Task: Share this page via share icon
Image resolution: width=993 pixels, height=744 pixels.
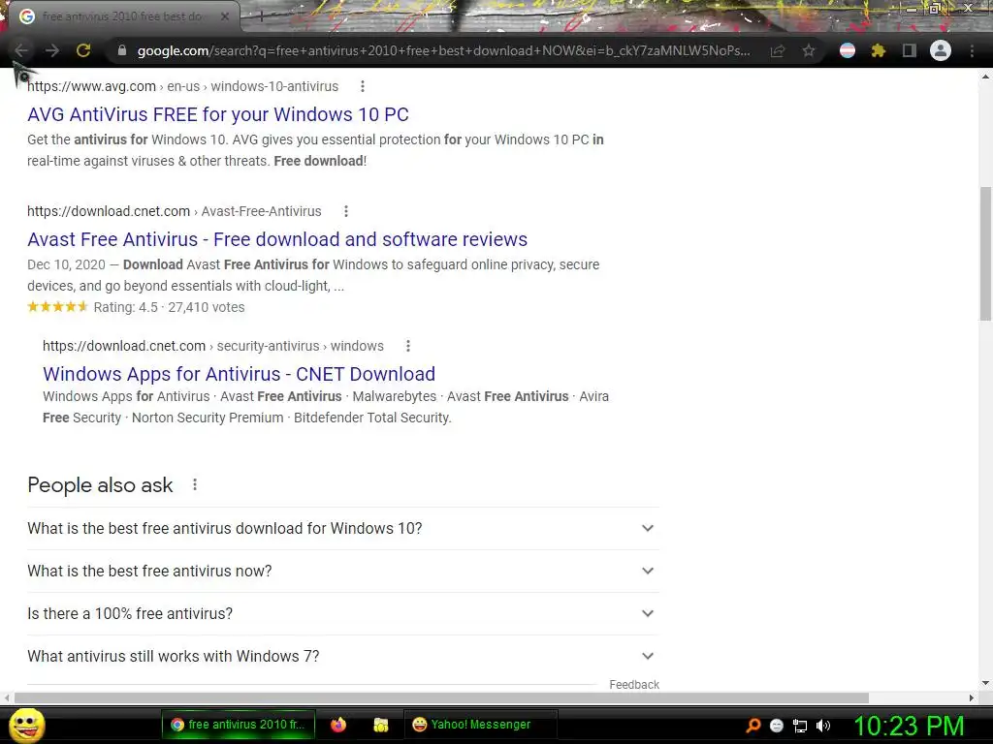Action: pyautogui.click(x=777, y=50)
